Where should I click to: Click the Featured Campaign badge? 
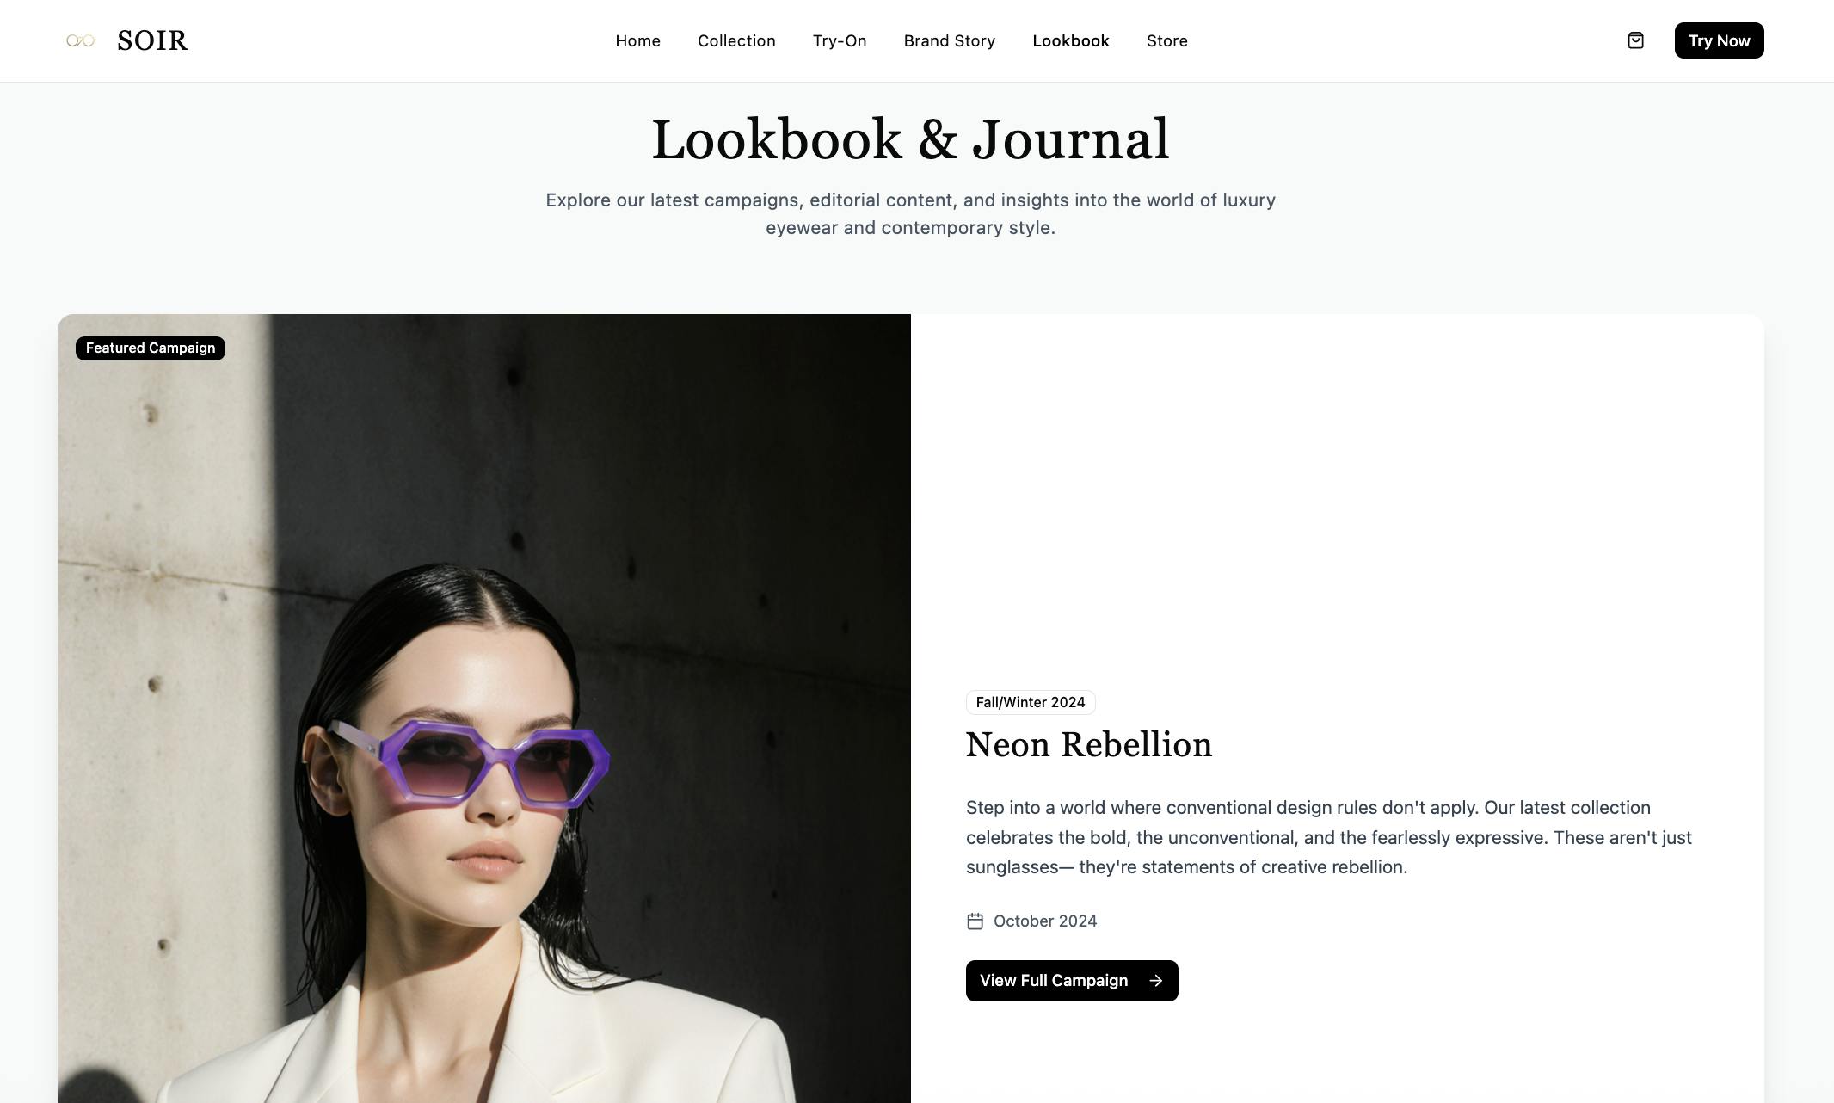(x=151, y=348)
